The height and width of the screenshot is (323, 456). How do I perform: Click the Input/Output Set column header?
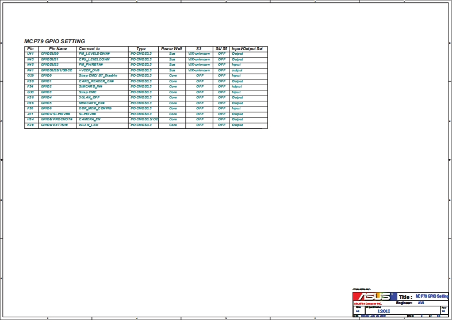tap(247, 49)
